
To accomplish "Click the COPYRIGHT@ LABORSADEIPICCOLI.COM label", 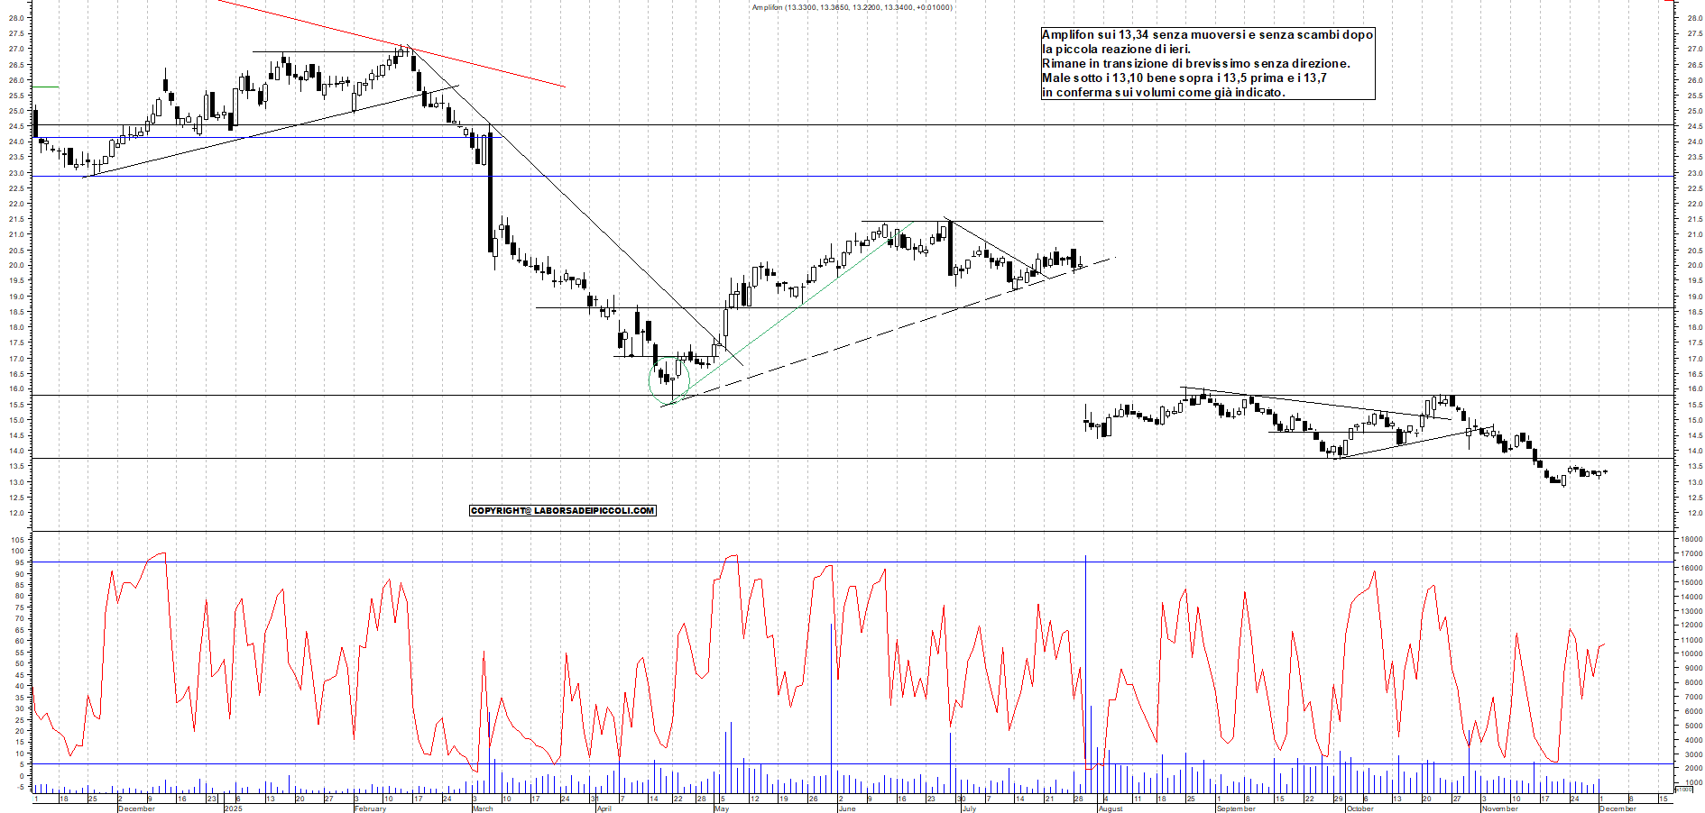I will click(562, 510).
